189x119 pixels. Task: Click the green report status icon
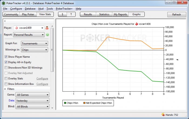tap(47, 35)
